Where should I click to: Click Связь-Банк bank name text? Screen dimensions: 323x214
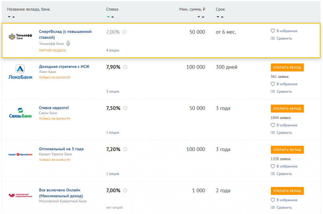point(48,113)
